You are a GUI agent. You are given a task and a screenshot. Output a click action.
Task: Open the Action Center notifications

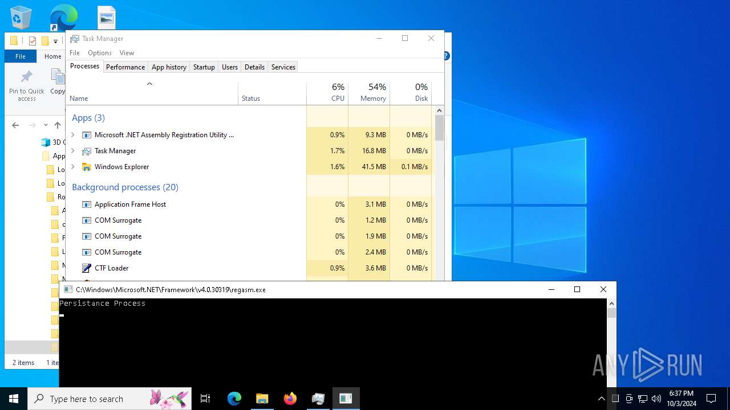pyautogui.click(x=711, y=399)
